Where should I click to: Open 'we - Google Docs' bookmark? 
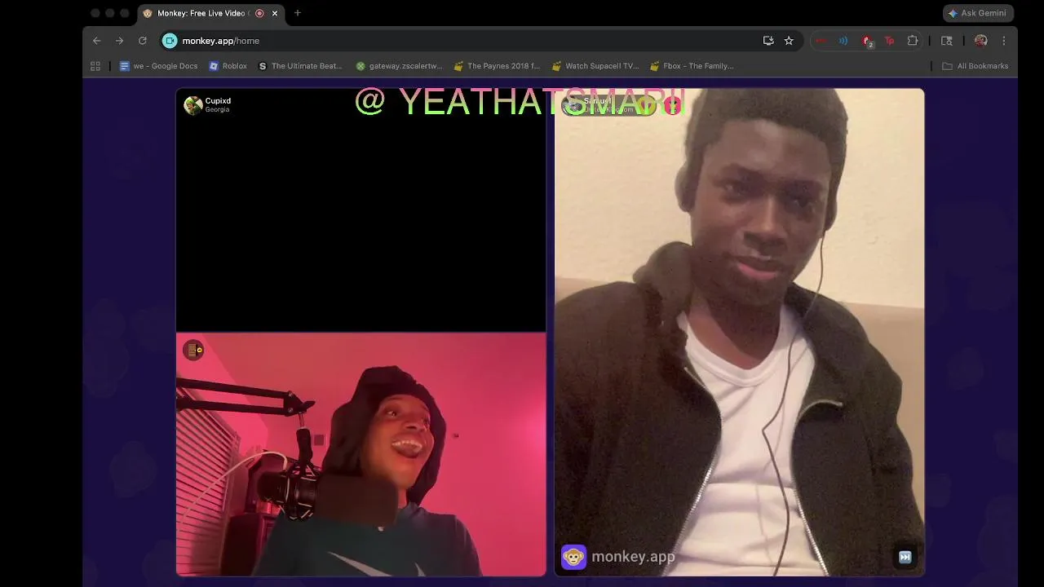click(x=158, y=66)
